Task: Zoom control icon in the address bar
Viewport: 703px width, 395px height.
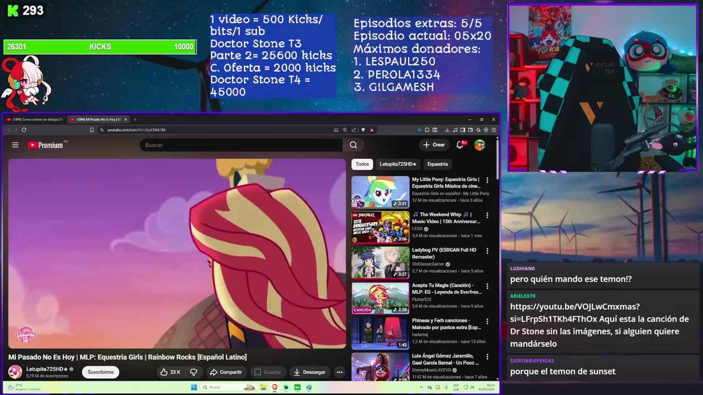Action: click(x=345, y=130)
